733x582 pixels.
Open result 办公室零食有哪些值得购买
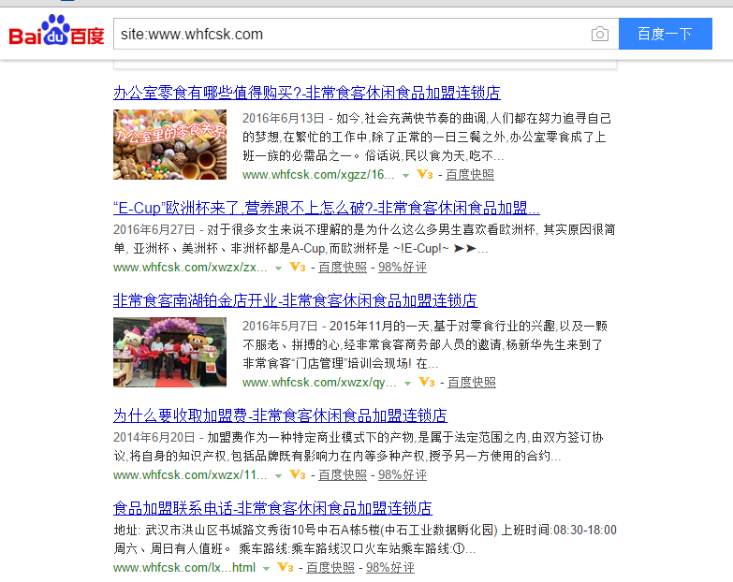pos(307,93)
